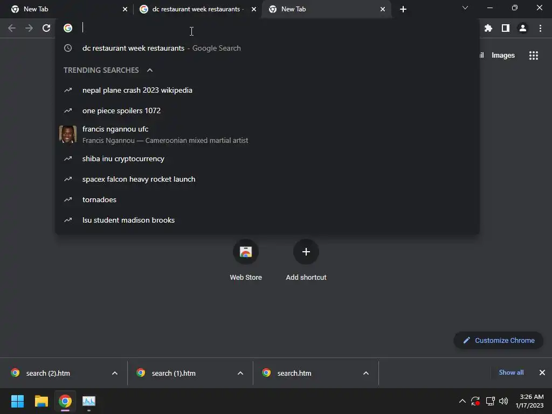Open the clock showing 3:26 AM
The image size is (552, 414).
[x=529, y=401]
